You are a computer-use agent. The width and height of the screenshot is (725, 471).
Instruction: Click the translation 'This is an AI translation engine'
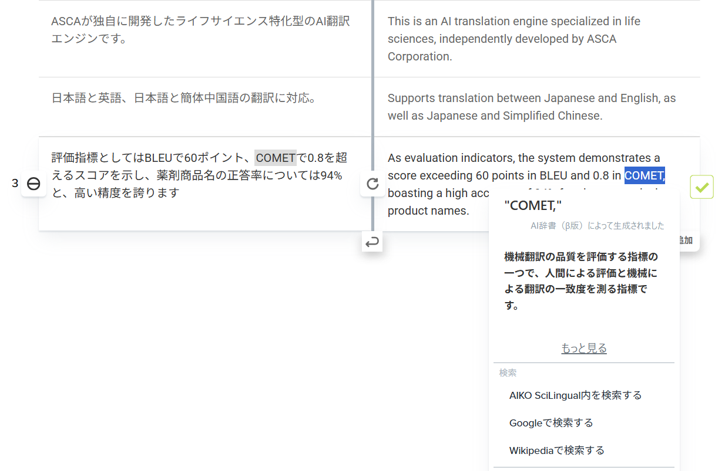pos(513,39)
